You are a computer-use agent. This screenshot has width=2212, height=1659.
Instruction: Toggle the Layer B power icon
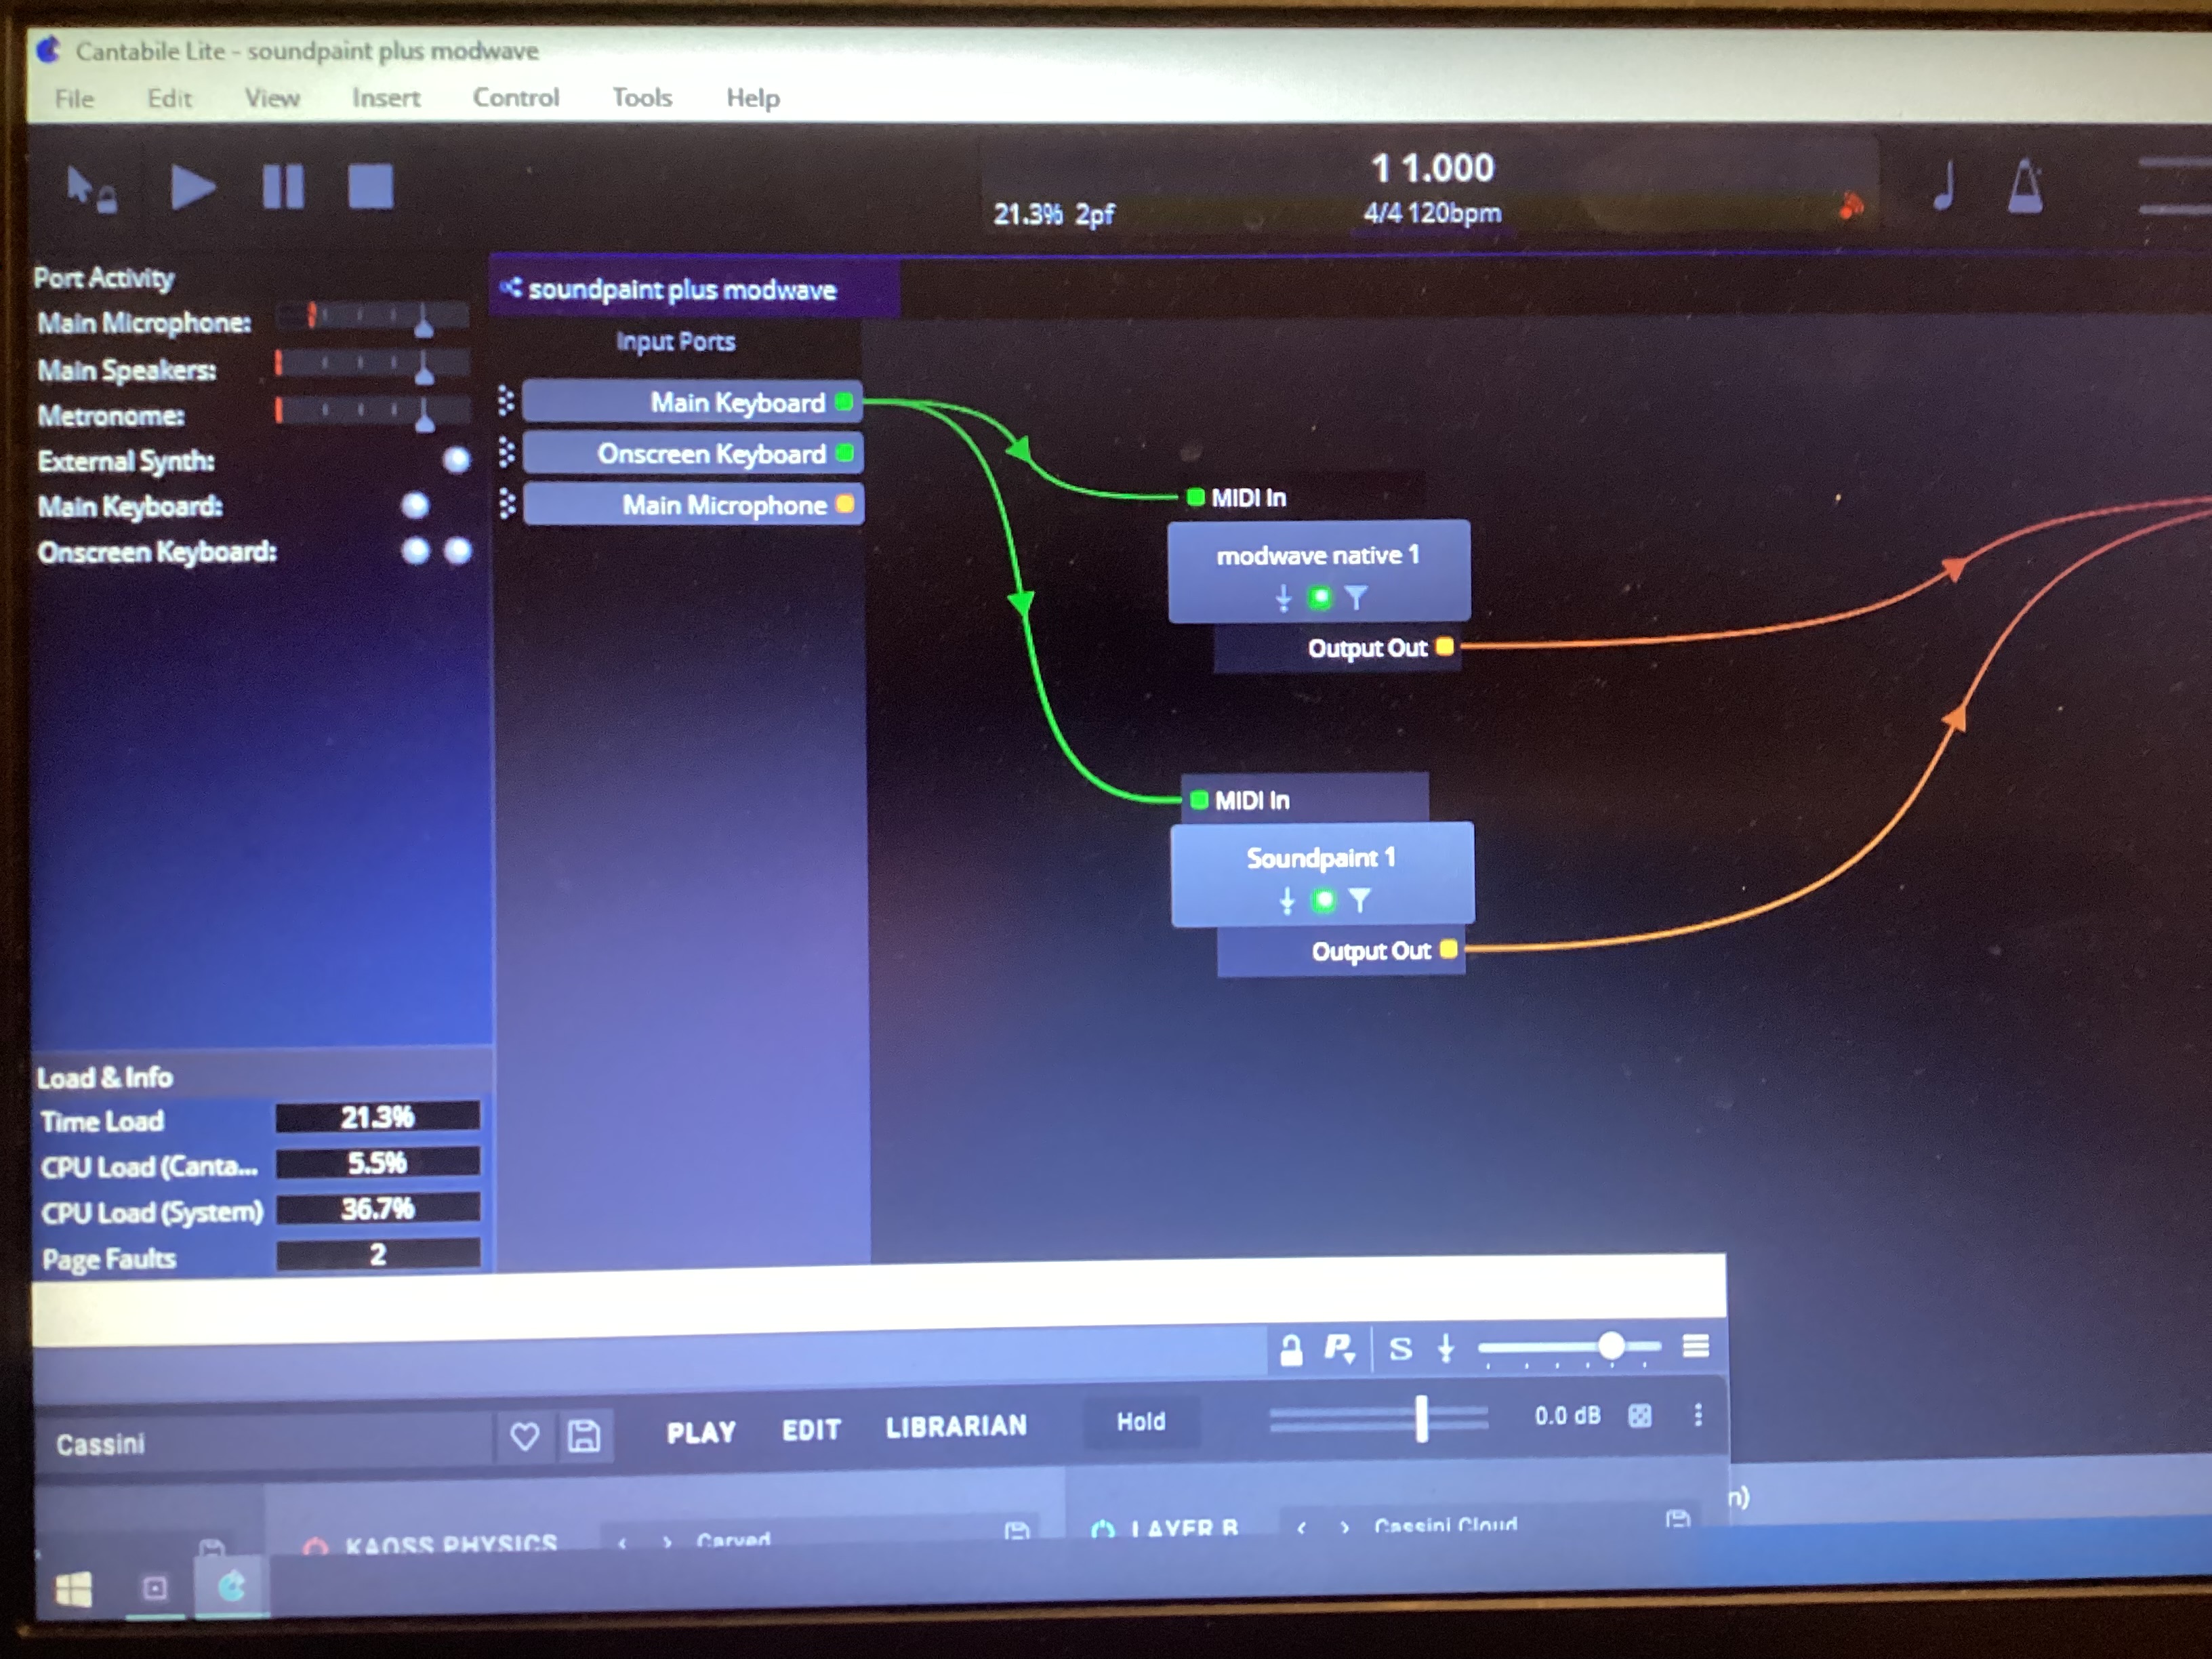1103,1530
